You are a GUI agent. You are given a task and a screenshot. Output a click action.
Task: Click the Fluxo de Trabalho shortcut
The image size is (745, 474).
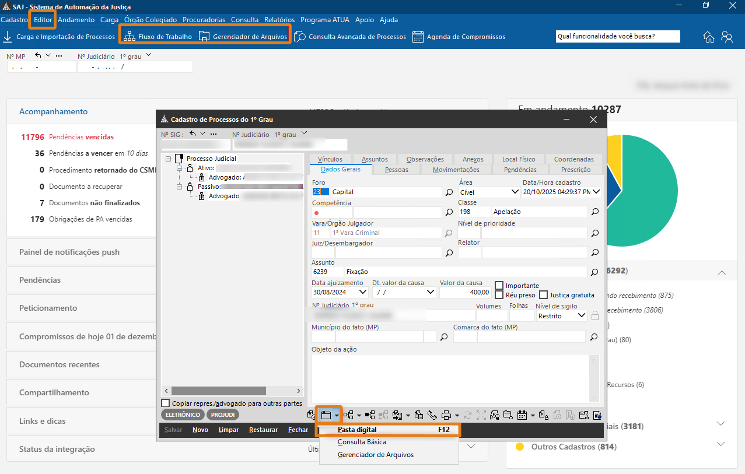(158, 37)
